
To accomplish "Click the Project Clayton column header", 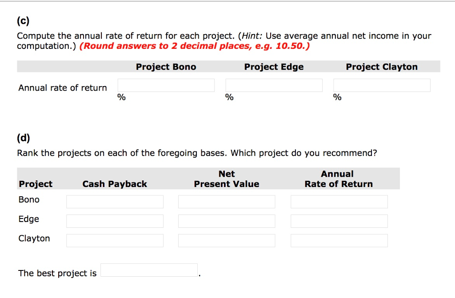I will coord(382,67).
